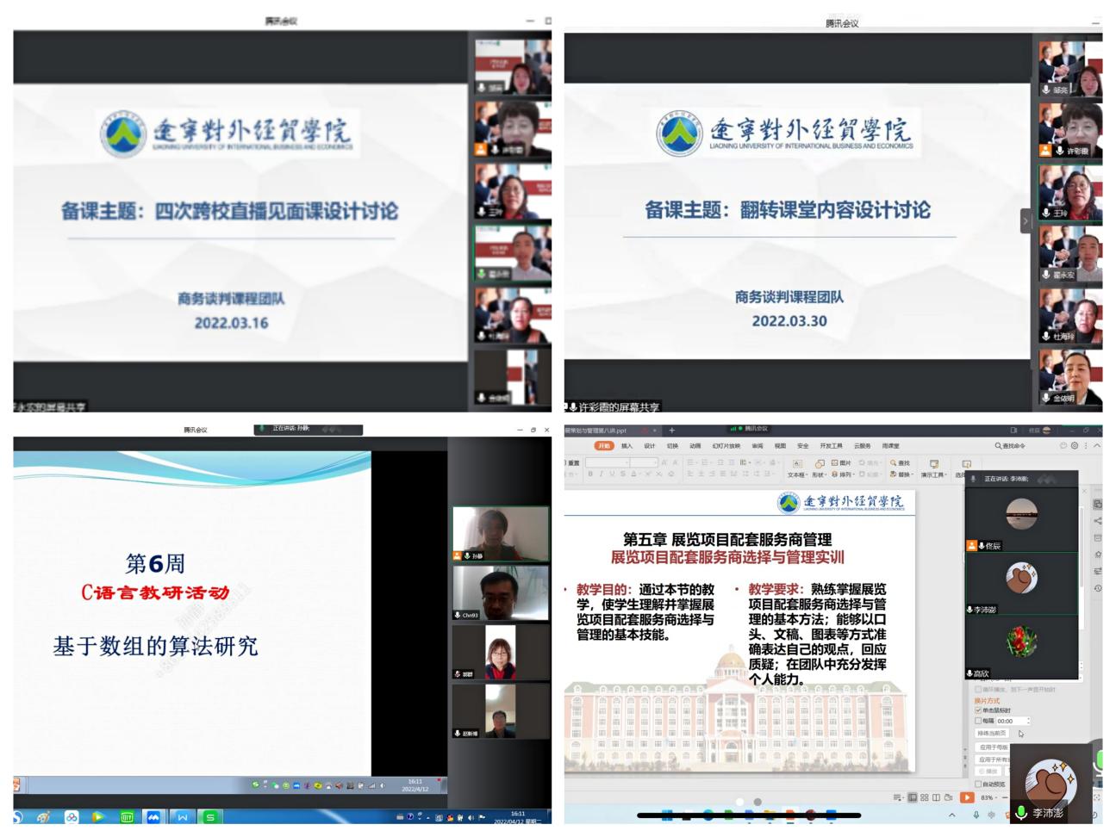
Task: Enable the 每隔 timing checkbox
Action: pos(978,721)
